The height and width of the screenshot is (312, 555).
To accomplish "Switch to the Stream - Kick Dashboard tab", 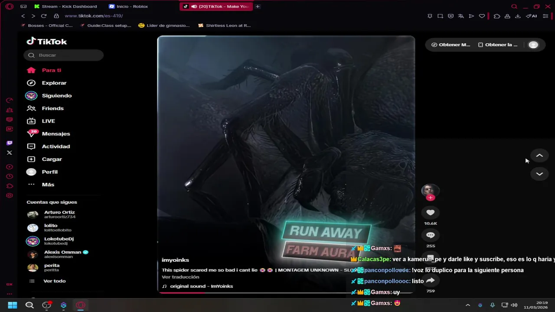I will click(x=66, y=6).
